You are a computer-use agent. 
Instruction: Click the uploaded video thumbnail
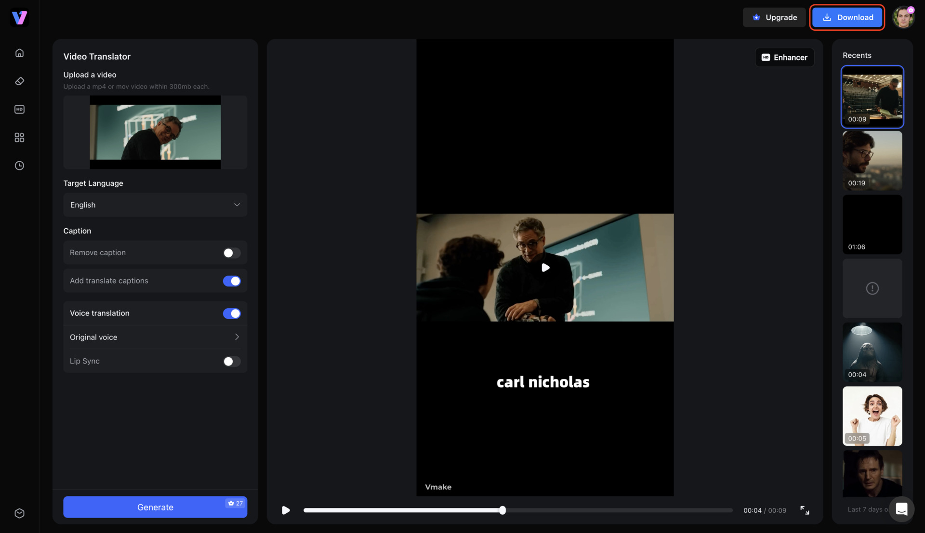(155, 132)
